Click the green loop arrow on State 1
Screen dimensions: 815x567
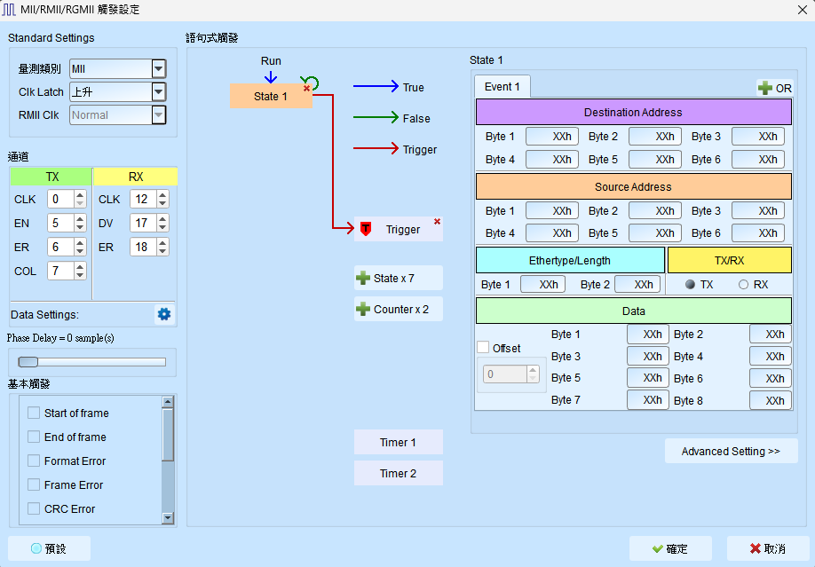(x=313, y=82)
